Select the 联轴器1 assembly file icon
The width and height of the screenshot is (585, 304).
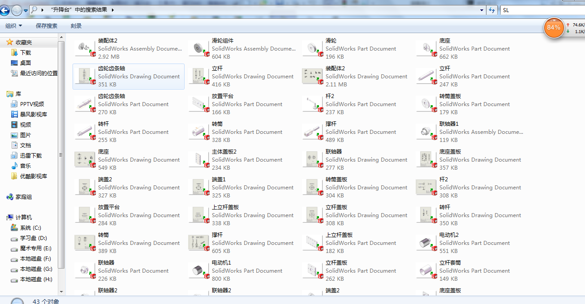(x=426, y=132)
